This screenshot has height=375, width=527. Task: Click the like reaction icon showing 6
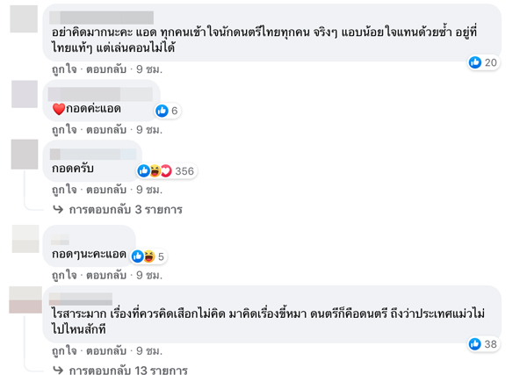162,110
